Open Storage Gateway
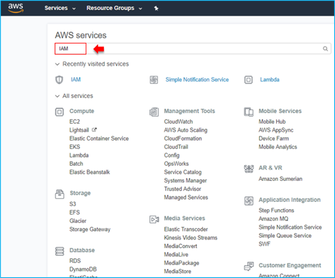This screenshot has height=278, width=335. coord(90,229)
